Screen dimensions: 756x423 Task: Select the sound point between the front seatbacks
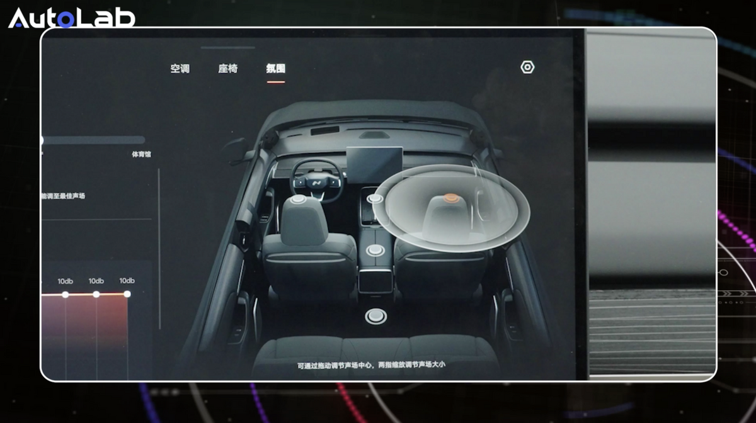pyautogui.click(x=375, y=250)
